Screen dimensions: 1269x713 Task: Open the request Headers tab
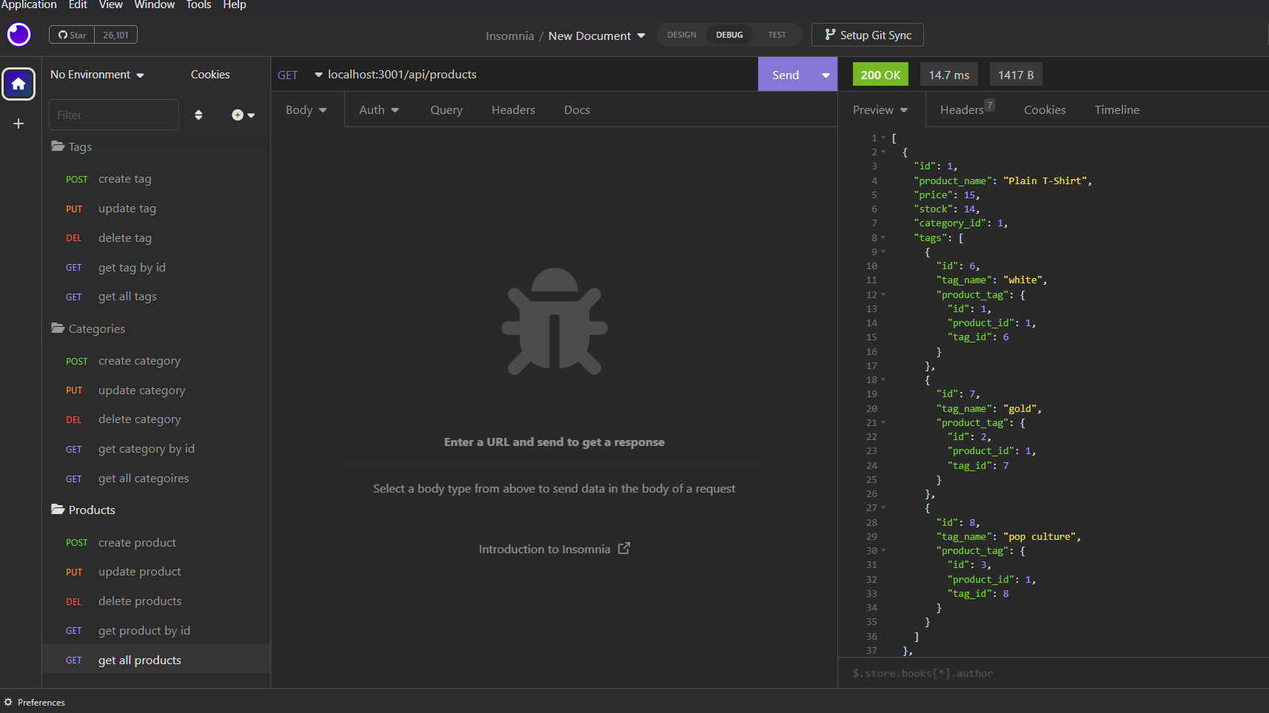click(513, 109)
